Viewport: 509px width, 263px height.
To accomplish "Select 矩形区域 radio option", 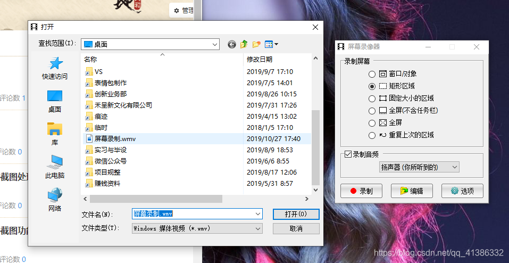I will tap(372, 86).
